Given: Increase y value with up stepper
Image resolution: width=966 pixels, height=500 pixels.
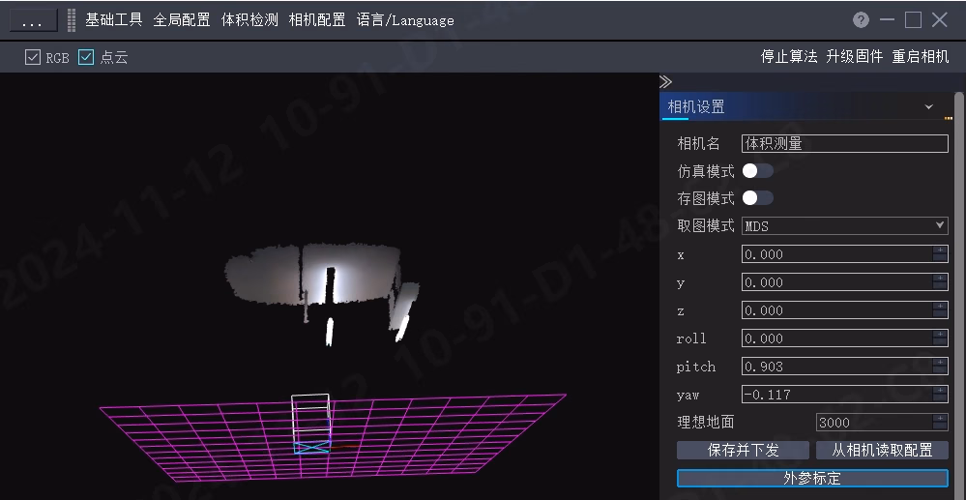Looking at the screenshot, I should 940,279.
